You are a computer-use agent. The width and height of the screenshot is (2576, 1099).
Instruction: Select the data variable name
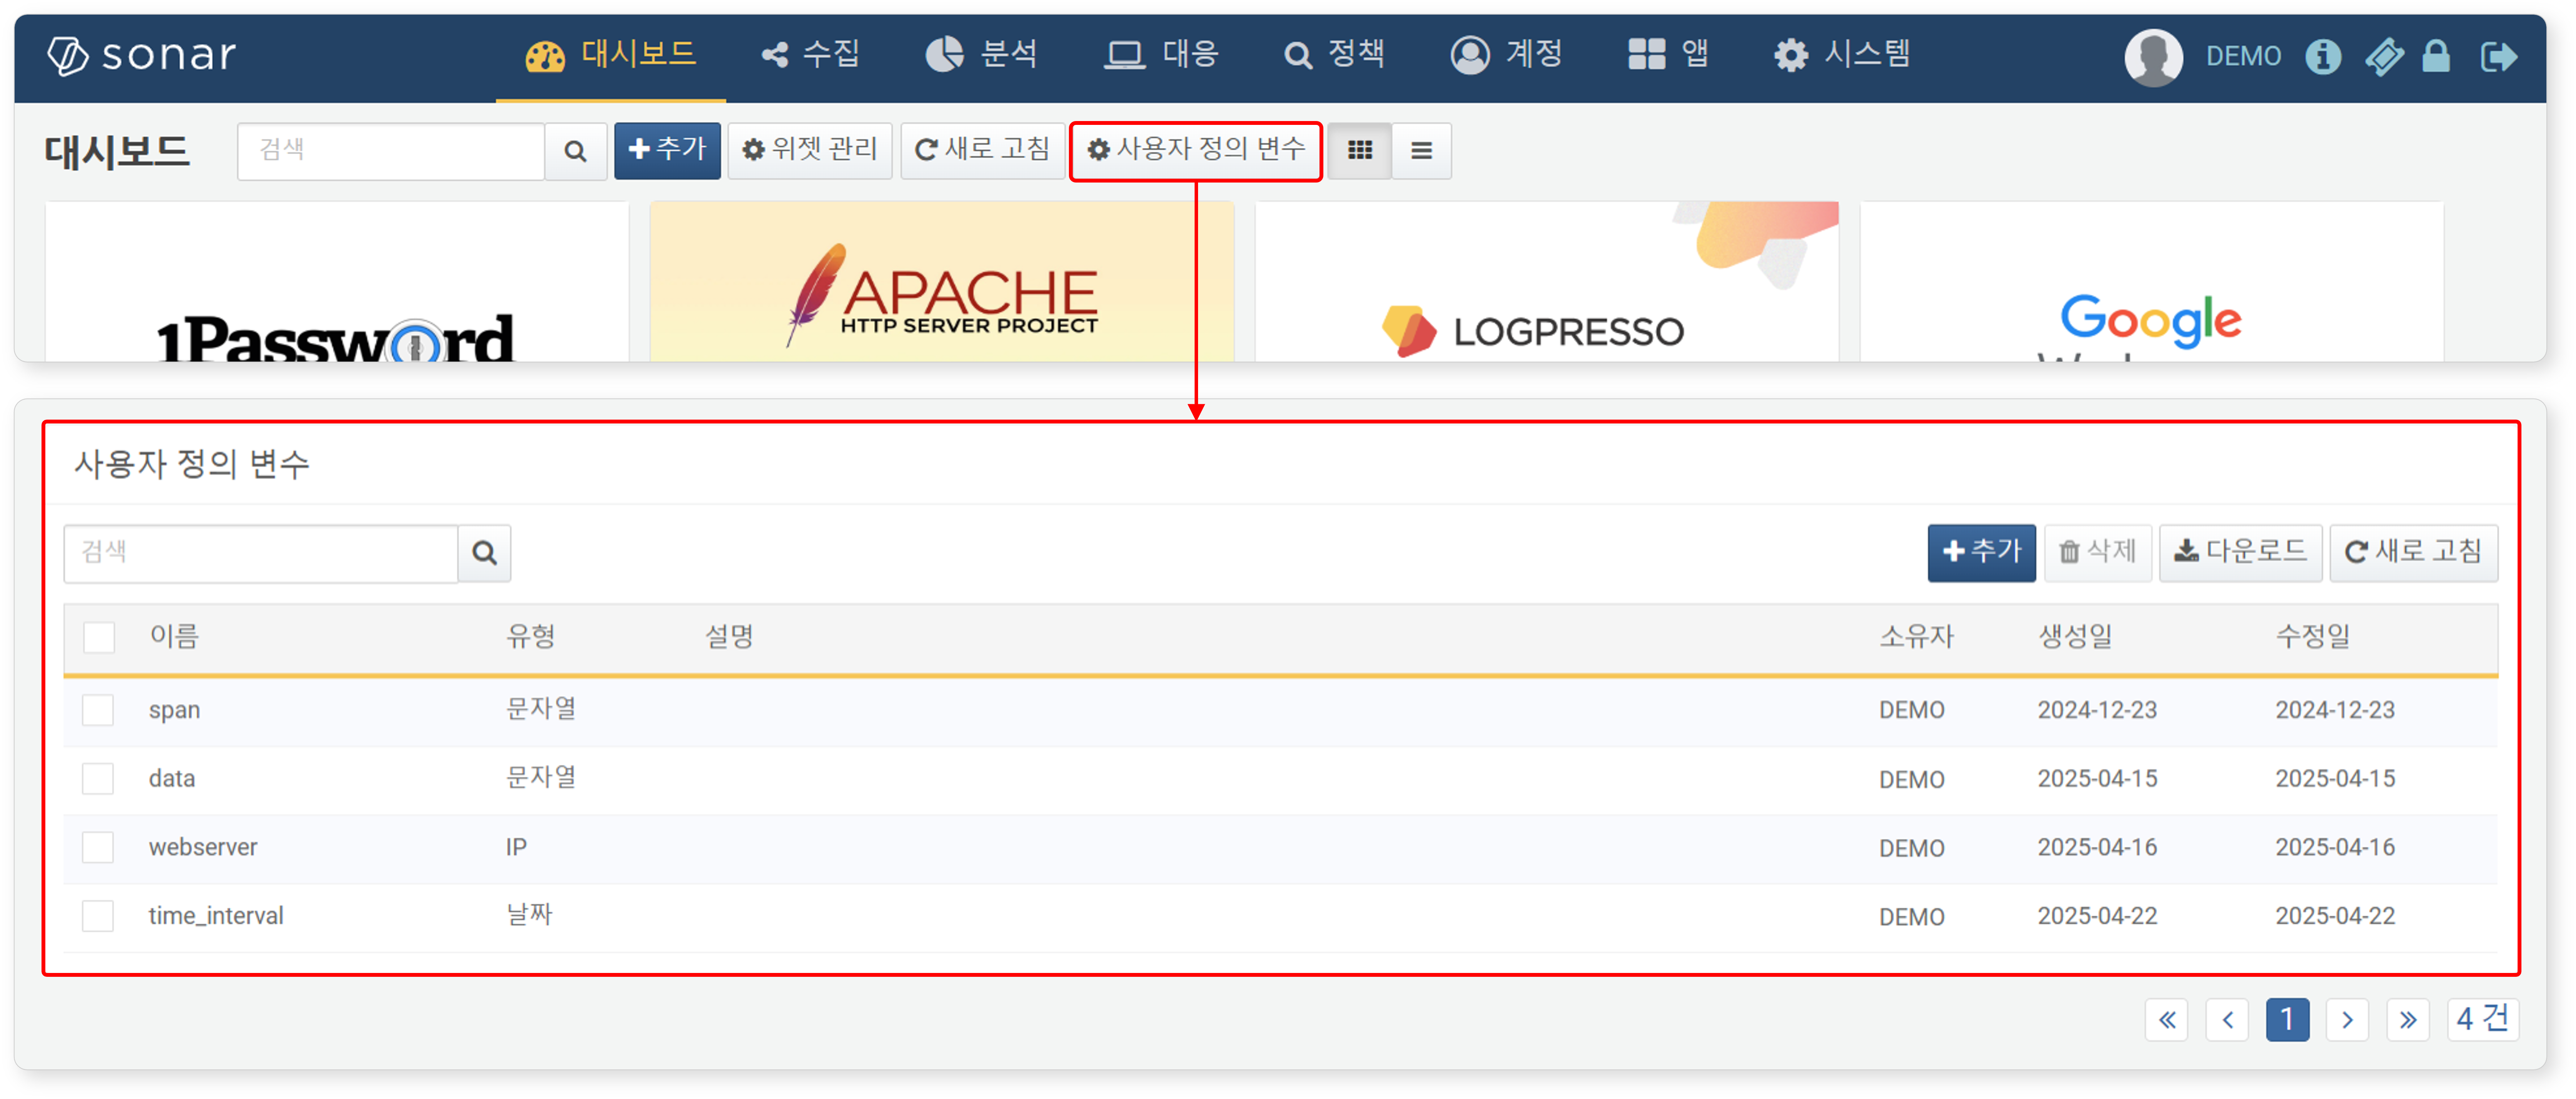point(172,779)
